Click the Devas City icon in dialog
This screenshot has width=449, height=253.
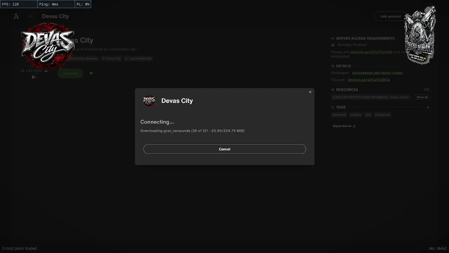[149, 101]
